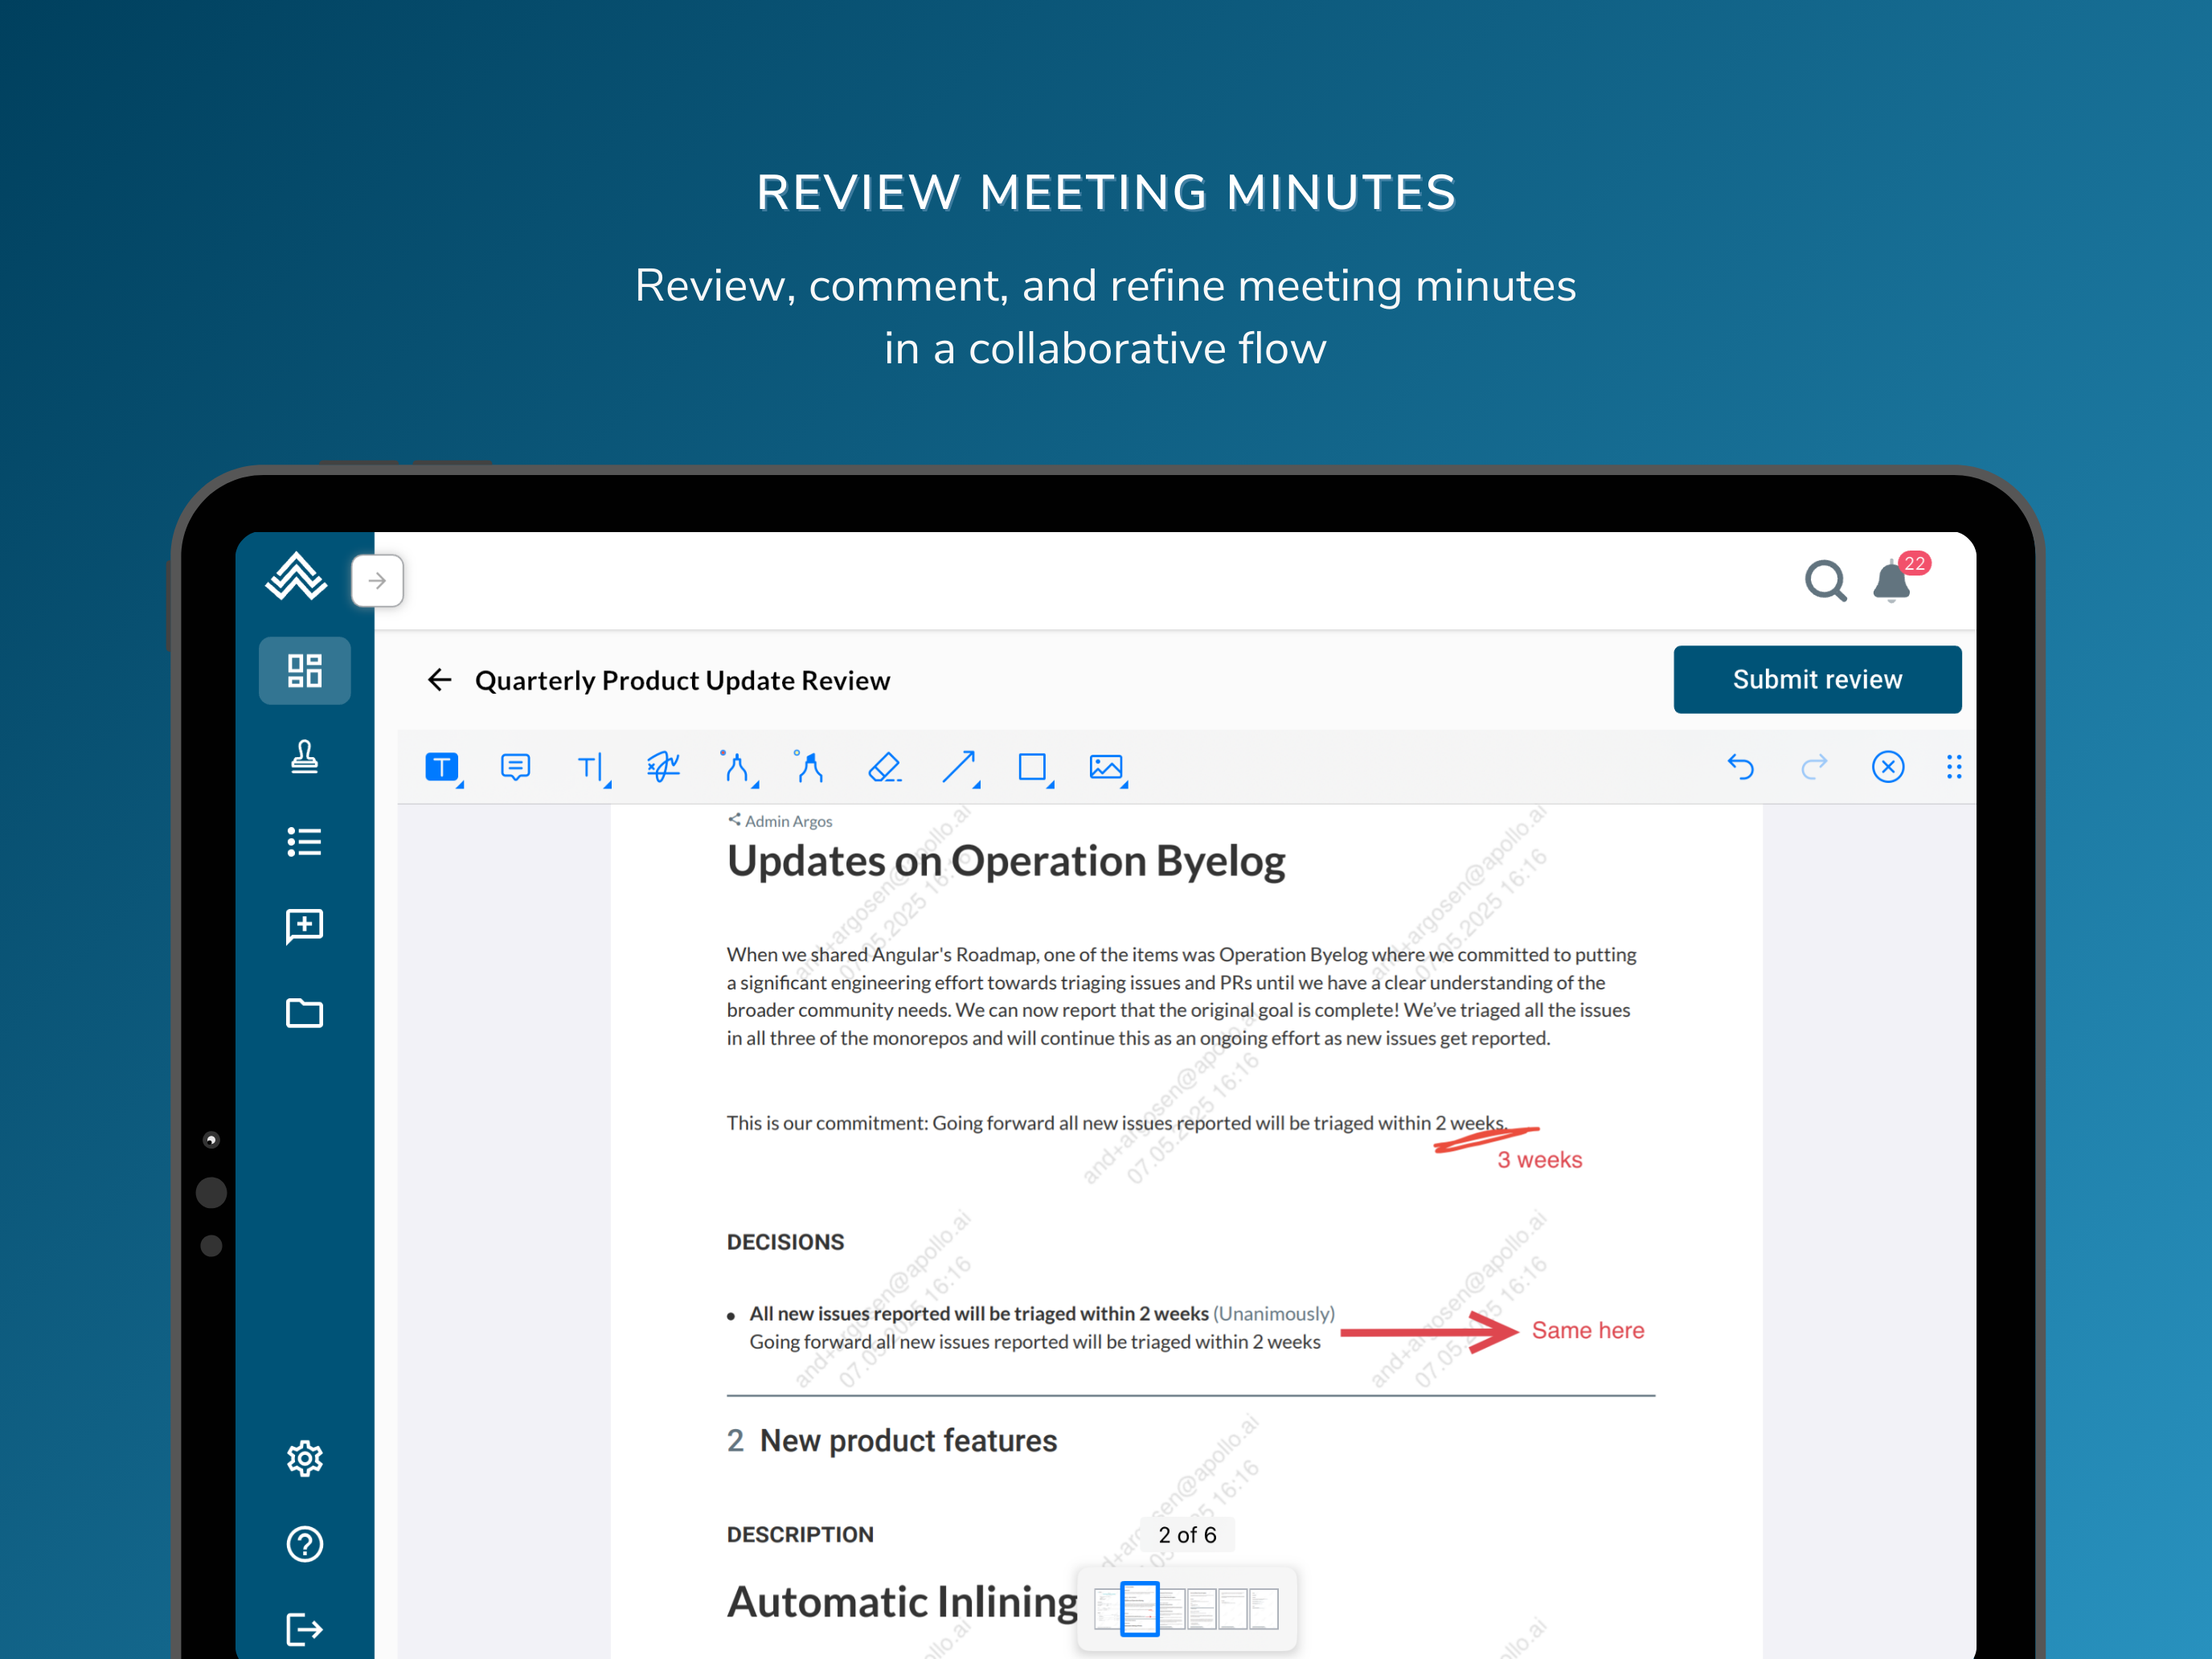Viewport: 2212px width, 1659px height.
Task: Open the help question mark icon
Action: [x=305, y=1545]
